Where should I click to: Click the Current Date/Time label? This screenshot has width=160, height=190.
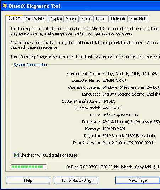point(84,74)
